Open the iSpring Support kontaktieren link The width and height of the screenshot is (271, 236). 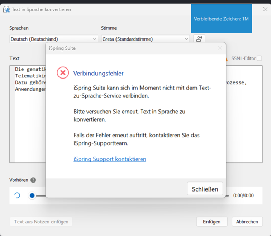(110, 159)
